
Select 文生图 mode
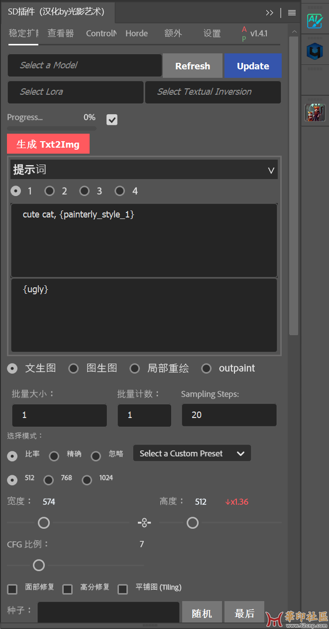coord(12,369)
